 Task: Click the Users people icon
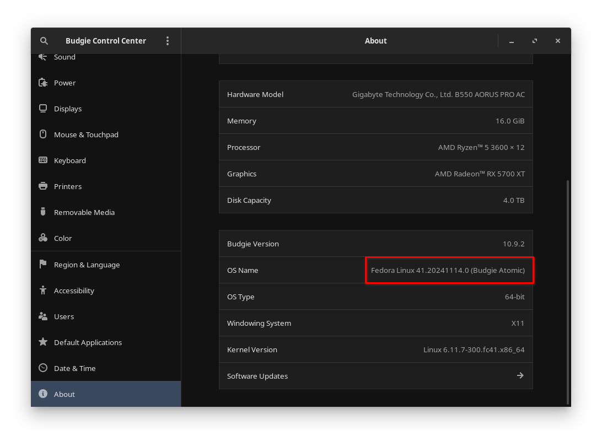click(x=43, y=316)
